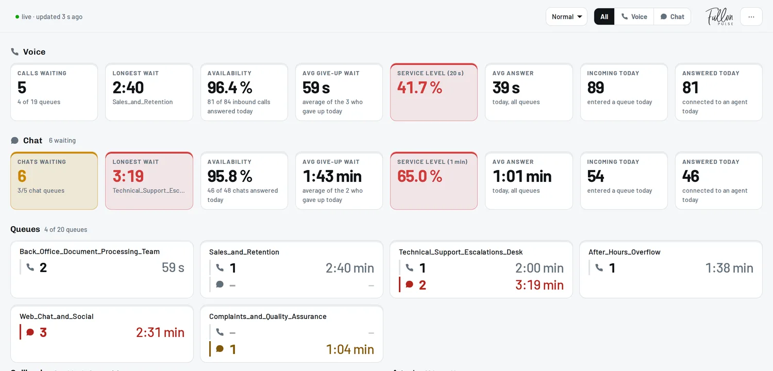
Task: Click the Incoming Today 54 card
Action: [x=624, y=181]
